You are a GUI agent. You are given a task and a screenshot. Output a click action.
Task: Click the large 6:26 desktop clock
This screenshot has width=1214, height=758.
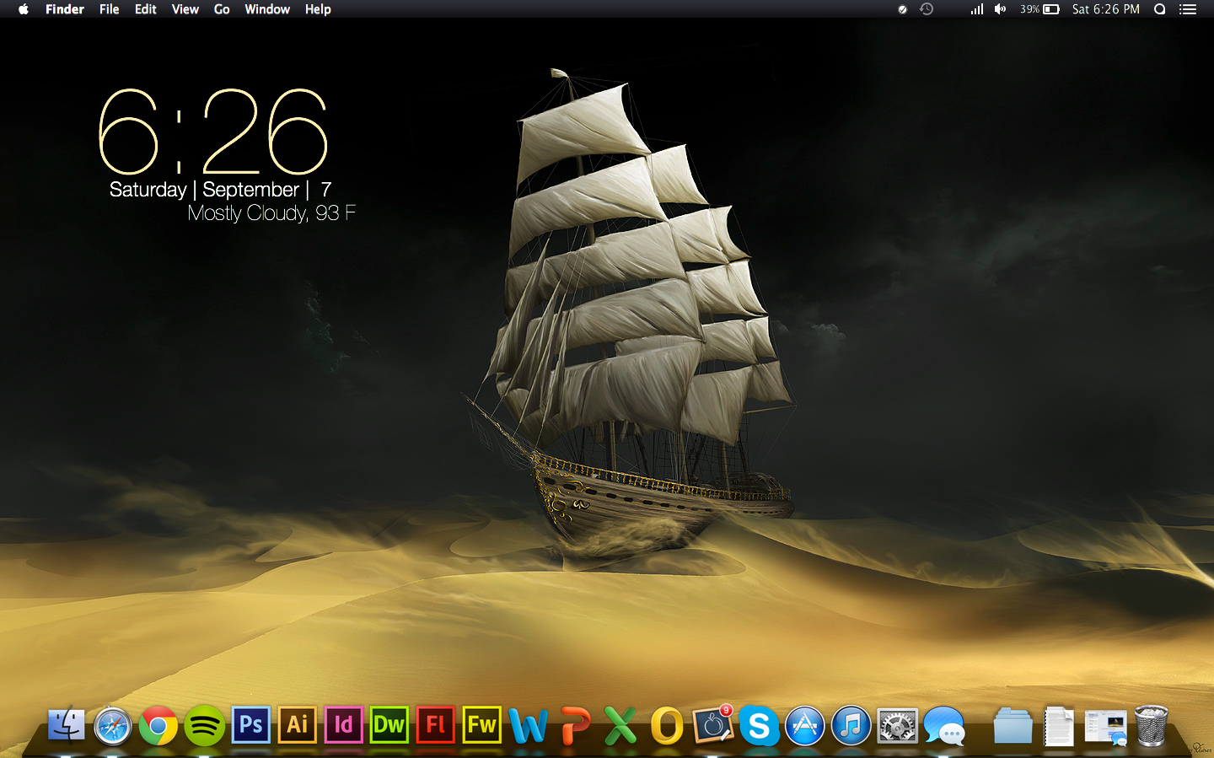point(213,132)
